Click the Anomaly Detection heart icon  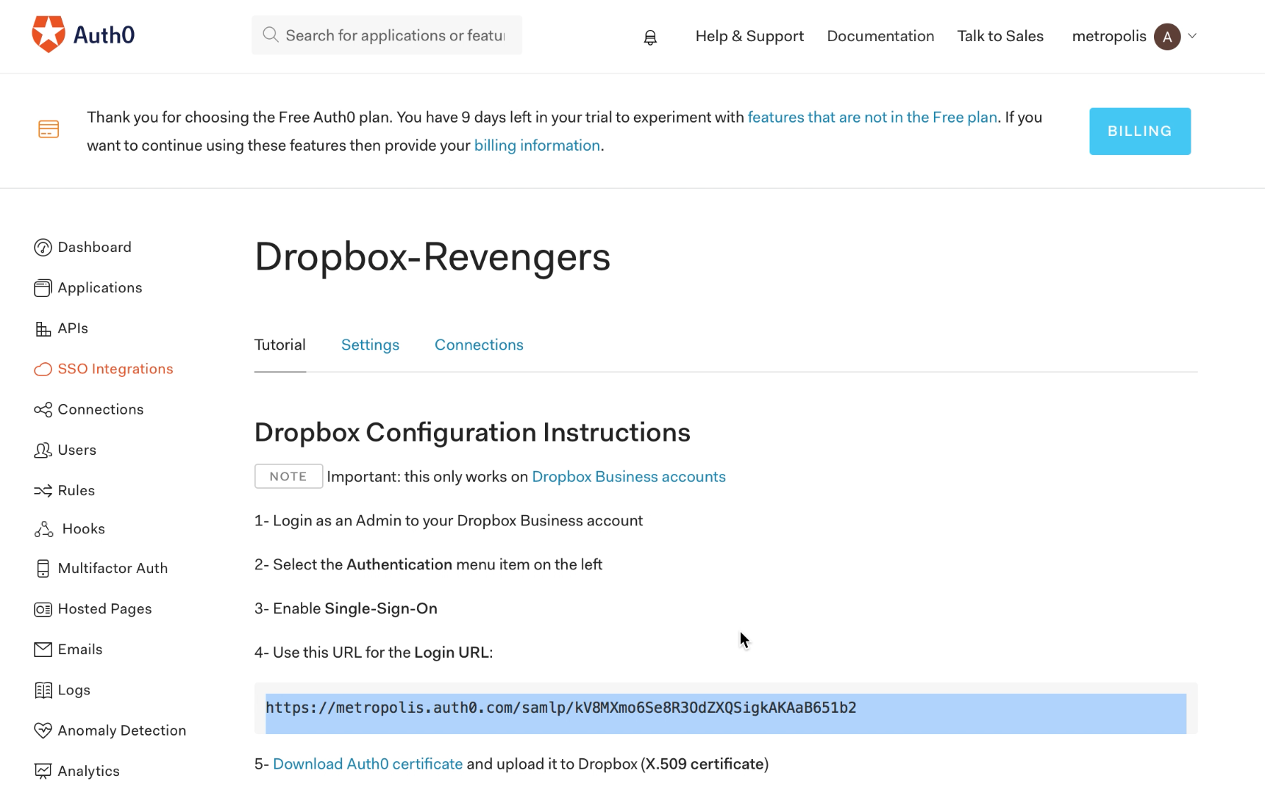[x=43, y=730]
